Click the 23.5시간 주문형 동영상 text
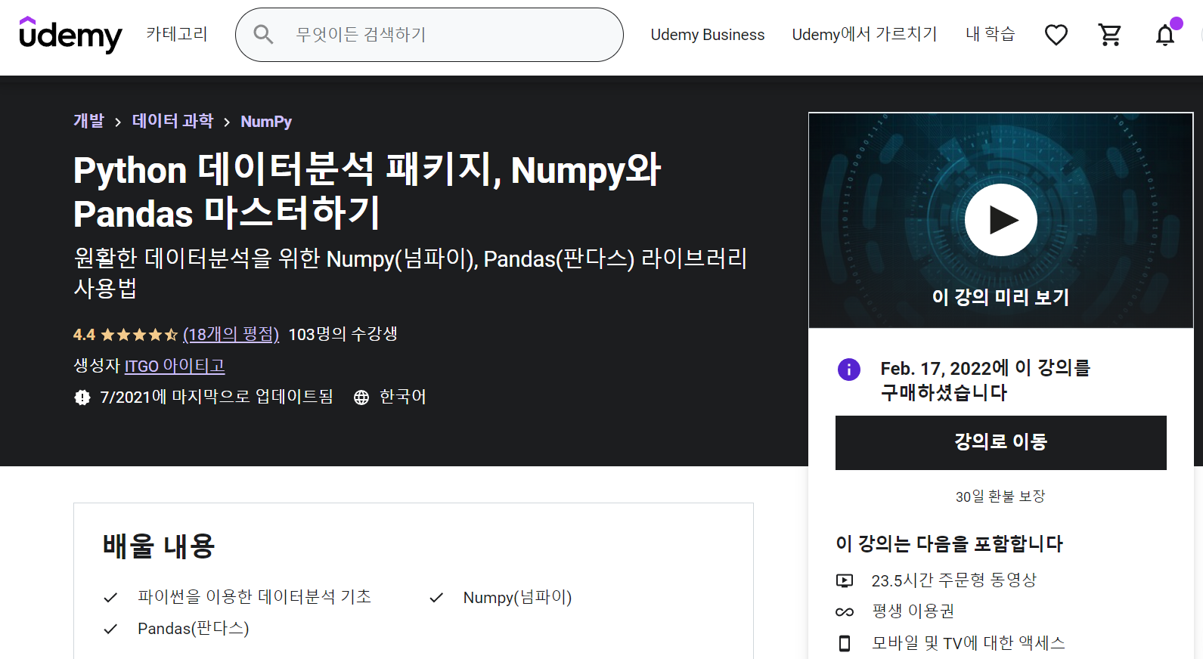 [x=954, y=580]
